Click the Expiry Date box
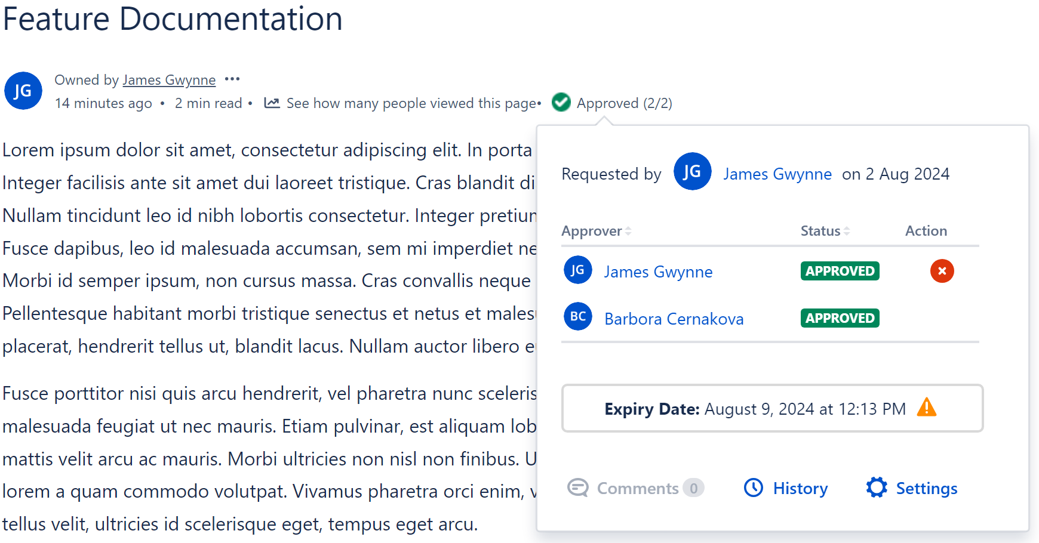 [771, 408]
